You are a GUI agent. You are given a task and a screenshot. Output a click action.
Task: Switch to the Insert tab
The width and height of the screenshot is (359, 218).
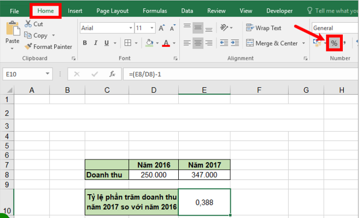pyautogui.click(x=75, y=11)
